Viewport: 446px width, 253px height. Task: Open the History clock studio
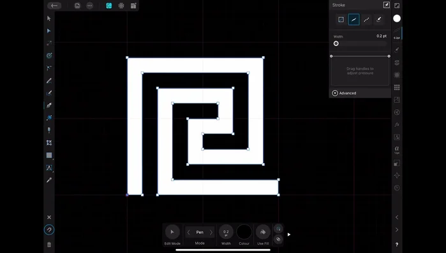tap(397, 188)
